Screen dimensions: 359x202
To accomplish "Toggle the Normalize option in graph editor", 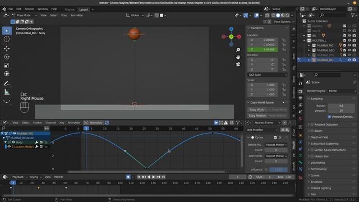I will click(x=94, y=122).
